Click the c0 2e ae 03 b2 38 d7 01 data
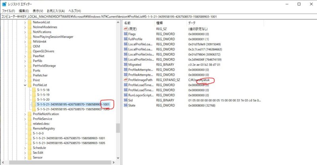Image resolution: width=317 pixels, height=165 pixels. (204, 64)
